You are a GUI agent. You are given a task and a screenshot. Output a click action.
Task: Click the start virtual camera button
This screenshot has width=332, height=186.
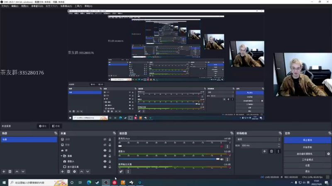click(305, 154)
